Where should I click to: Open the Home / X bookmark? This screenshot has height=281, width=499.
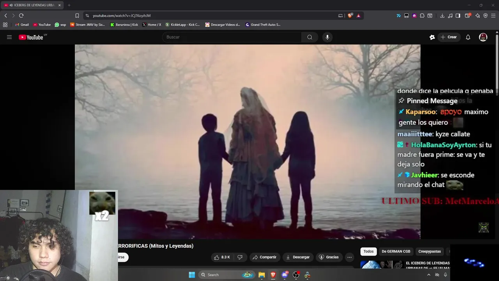[x=151, y=25]
